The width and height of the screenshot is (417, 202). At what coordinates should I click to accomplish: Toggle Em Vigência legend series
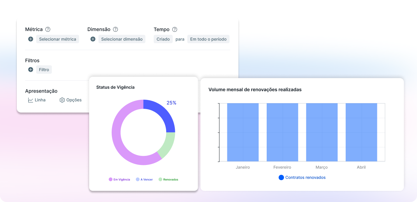[x=119, y=179]
